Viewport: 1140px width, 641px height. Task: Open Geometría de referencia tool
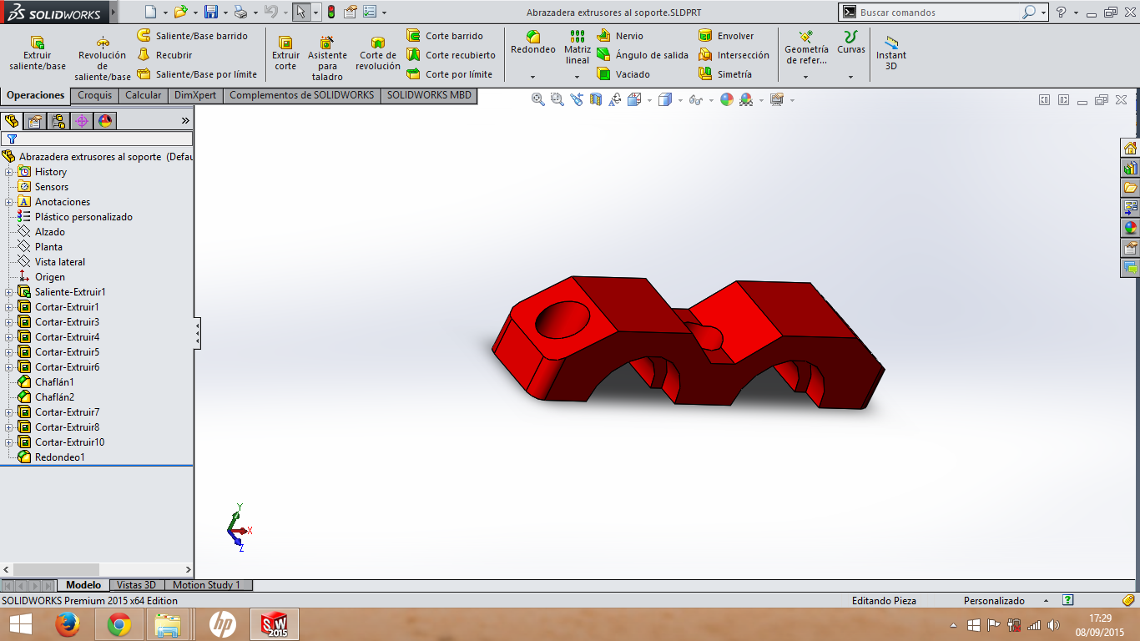(806, 48)
